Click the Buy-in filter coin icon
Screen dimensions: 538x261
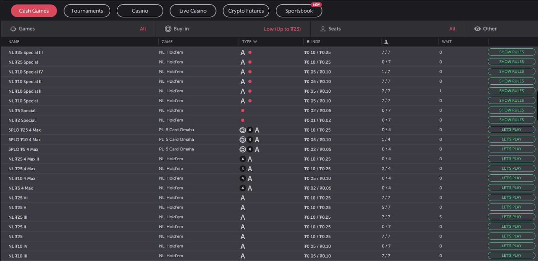click(168, 29)
